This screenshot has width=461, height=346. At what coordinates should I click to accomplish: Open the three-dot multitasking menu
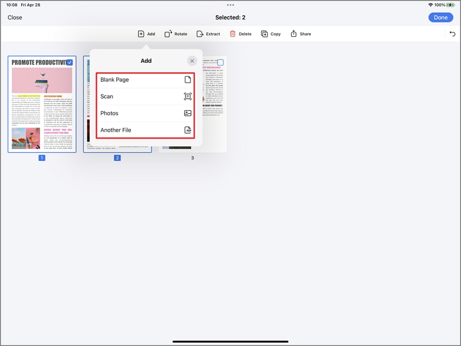pos(230,5)
